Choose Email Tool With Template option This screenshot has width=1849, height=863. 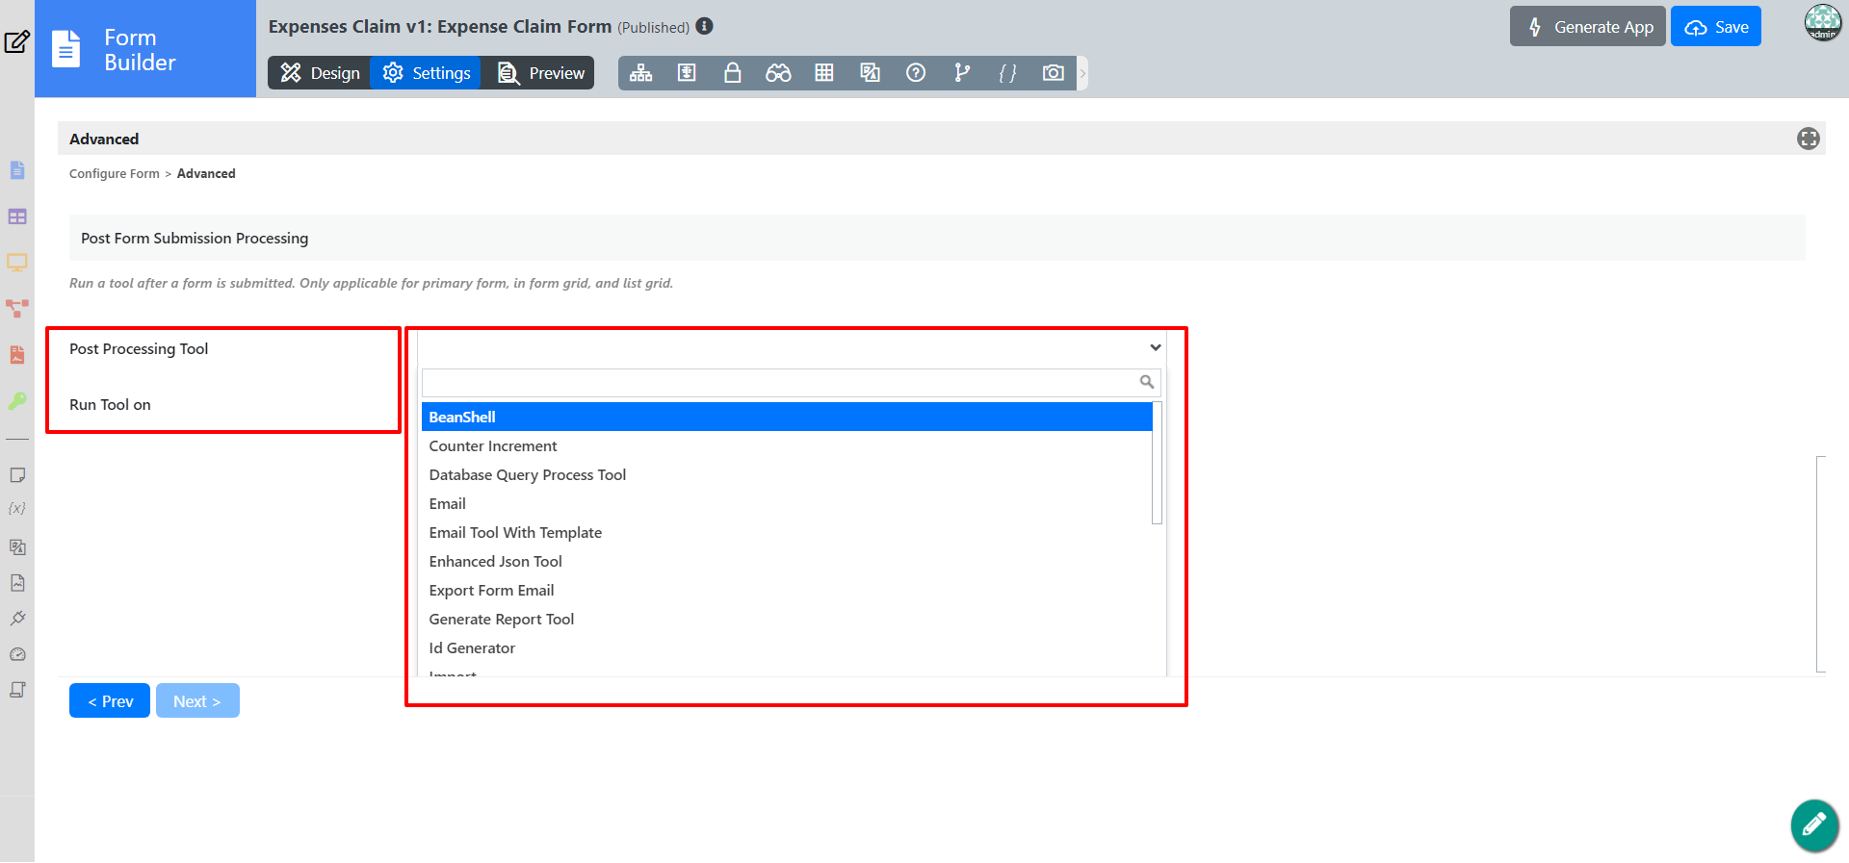click(515, 532)
